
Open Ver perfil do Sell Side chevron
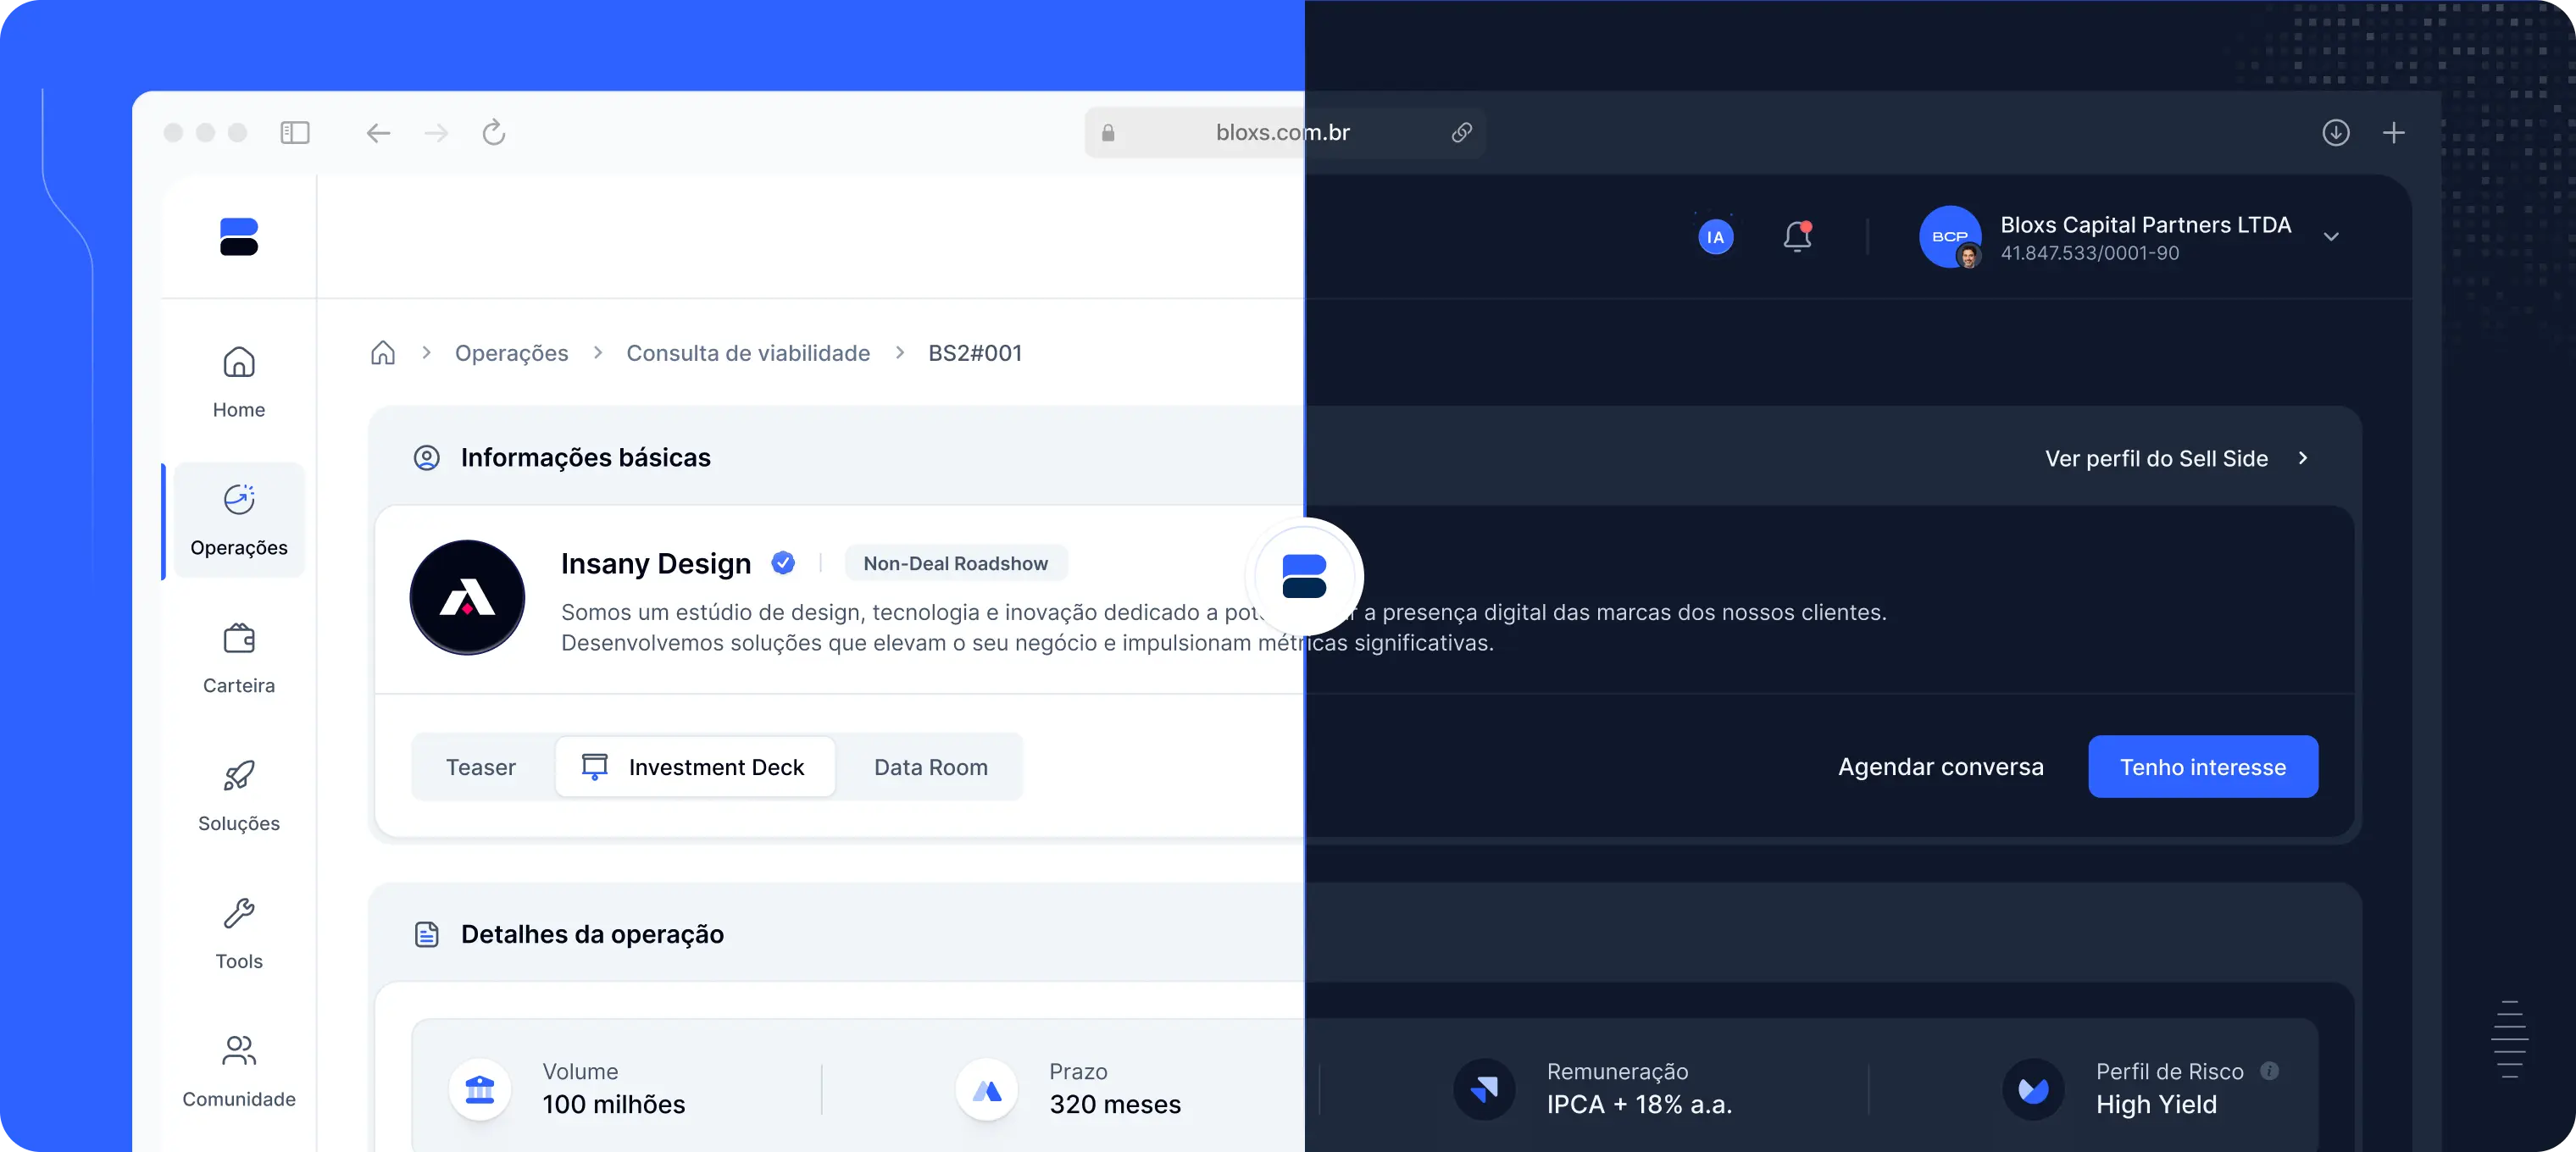click(x=2303, y=458)
